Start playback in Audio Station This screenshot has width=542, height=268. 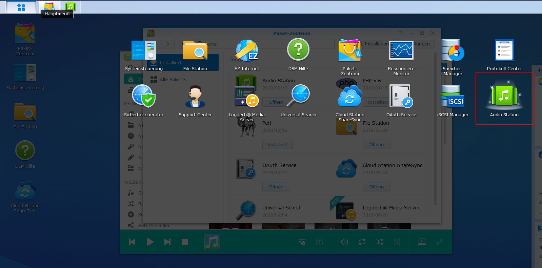150,242
